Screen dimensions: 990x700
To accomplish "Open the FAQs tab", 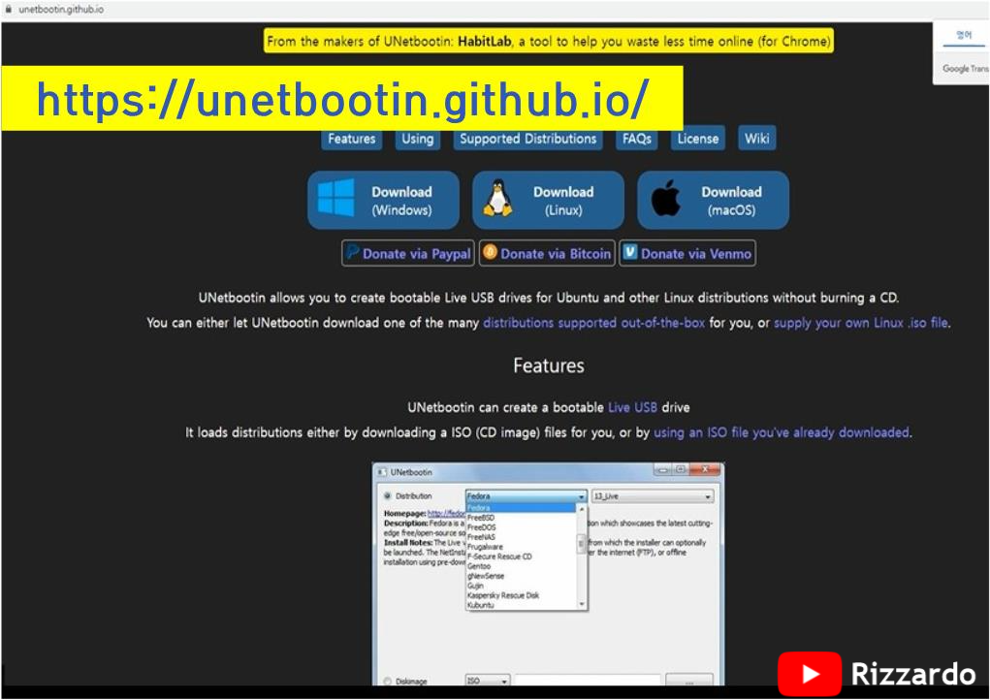I will pos(636,139).
